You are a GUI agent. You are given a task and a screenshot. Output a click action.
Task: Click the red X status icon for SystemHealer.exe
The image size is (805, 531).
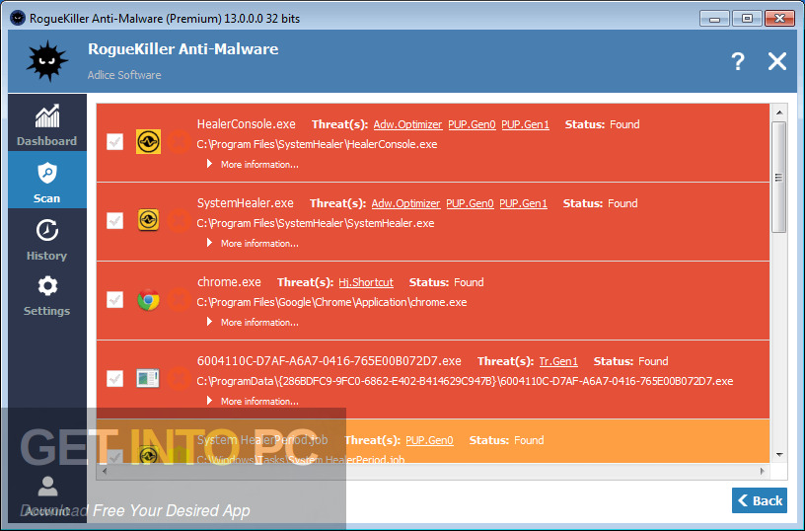[180, 221]
